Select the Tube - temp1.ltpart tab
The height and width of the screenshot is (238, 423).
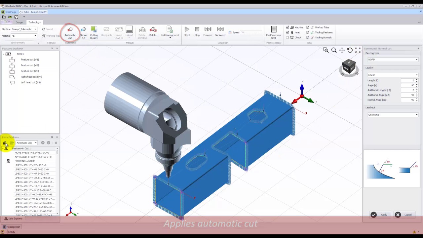coord(33,12)
